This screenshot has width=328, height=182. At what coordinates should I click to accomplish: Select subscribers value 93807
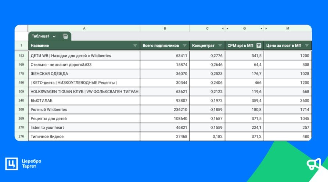[165, 101]
